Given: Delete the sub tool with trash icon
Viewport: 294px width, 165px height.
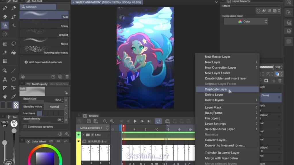Looking at the screenshot, I should (x=67, y=77).
